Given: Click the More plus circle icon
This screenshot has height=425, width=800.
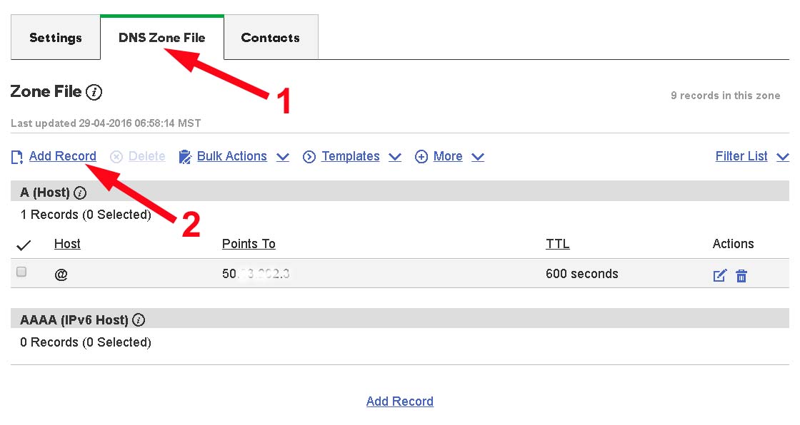Looking at the screenshot, I should [x=421, y=157].
